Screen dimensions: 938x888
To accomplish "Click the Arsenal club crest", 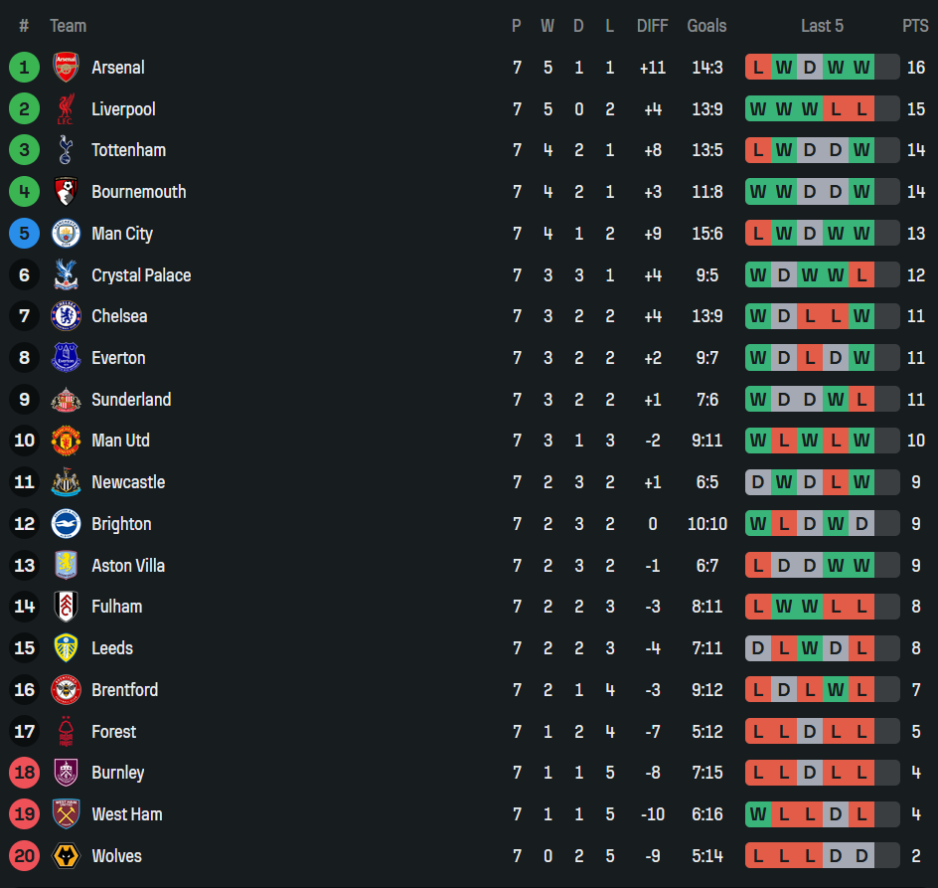I will (x=66, y=67).
